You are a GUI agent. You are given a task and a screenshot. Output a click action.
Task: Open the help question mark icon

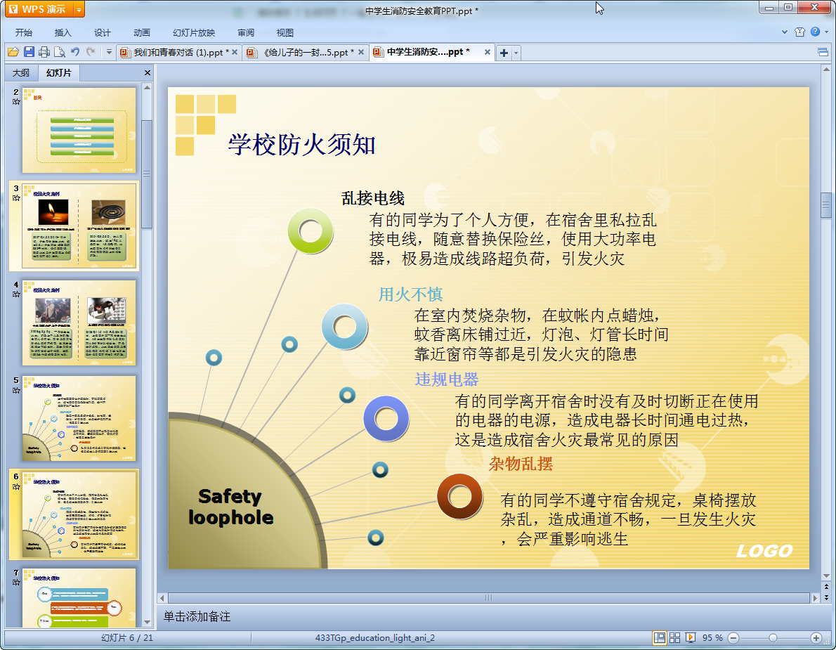(x=815, y=32)
